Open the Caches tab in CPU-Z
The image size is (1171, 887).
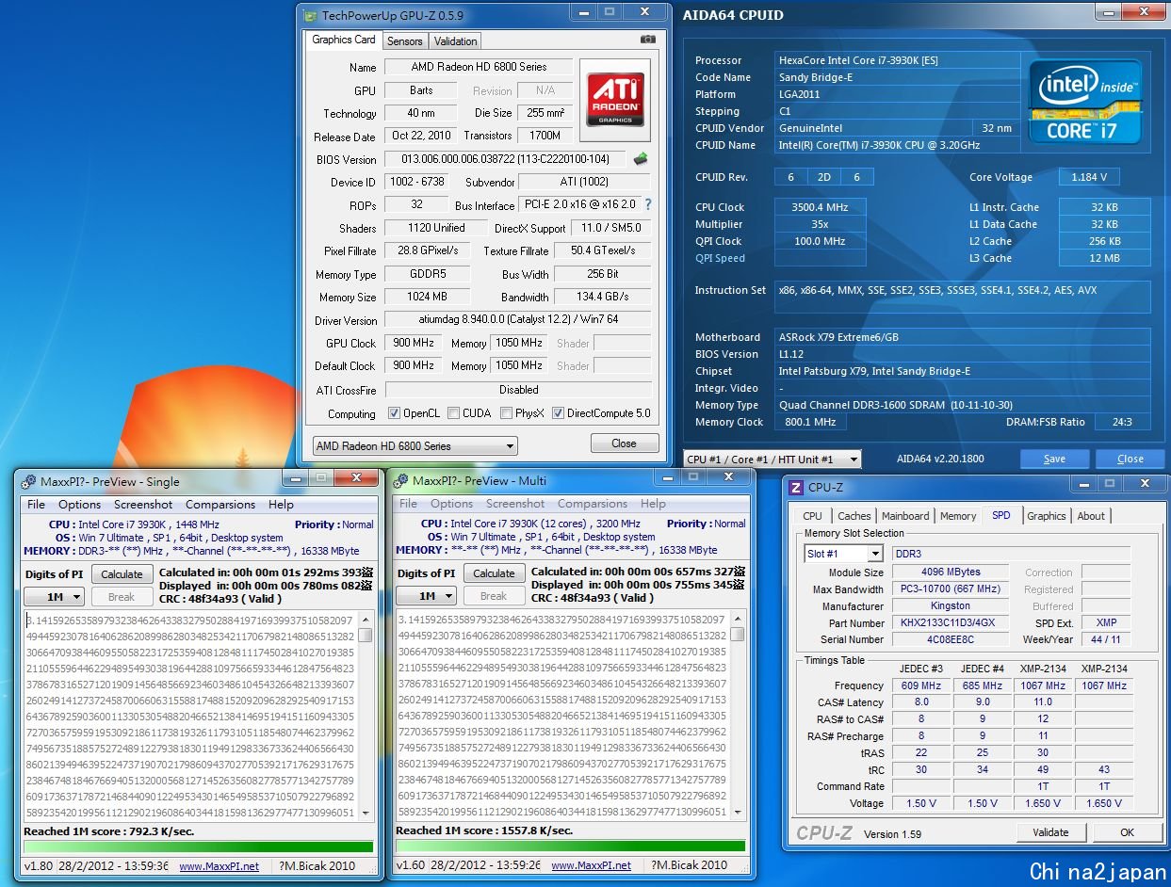click(x=854, y=516)
